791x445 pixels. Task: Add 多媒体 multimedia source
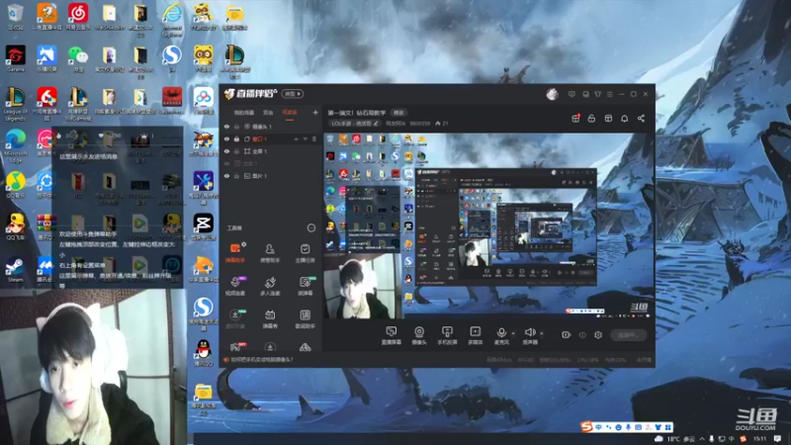point(476,335)
